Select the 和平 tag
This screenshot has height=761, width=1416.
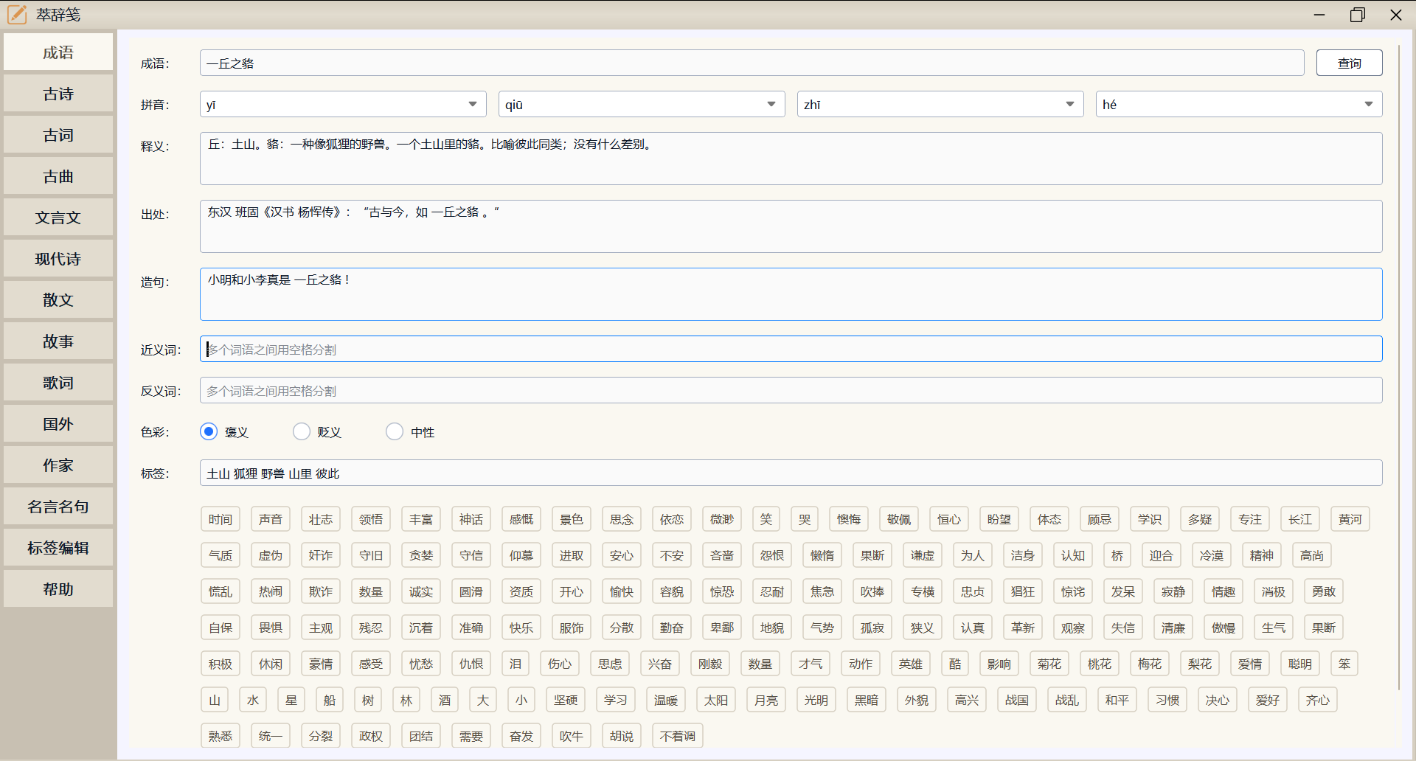[x=1117, y=700]
